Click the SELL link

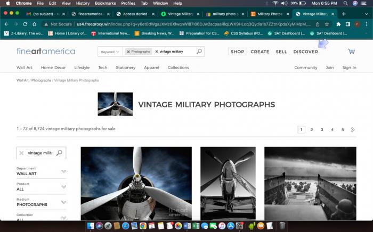(281, 51)
